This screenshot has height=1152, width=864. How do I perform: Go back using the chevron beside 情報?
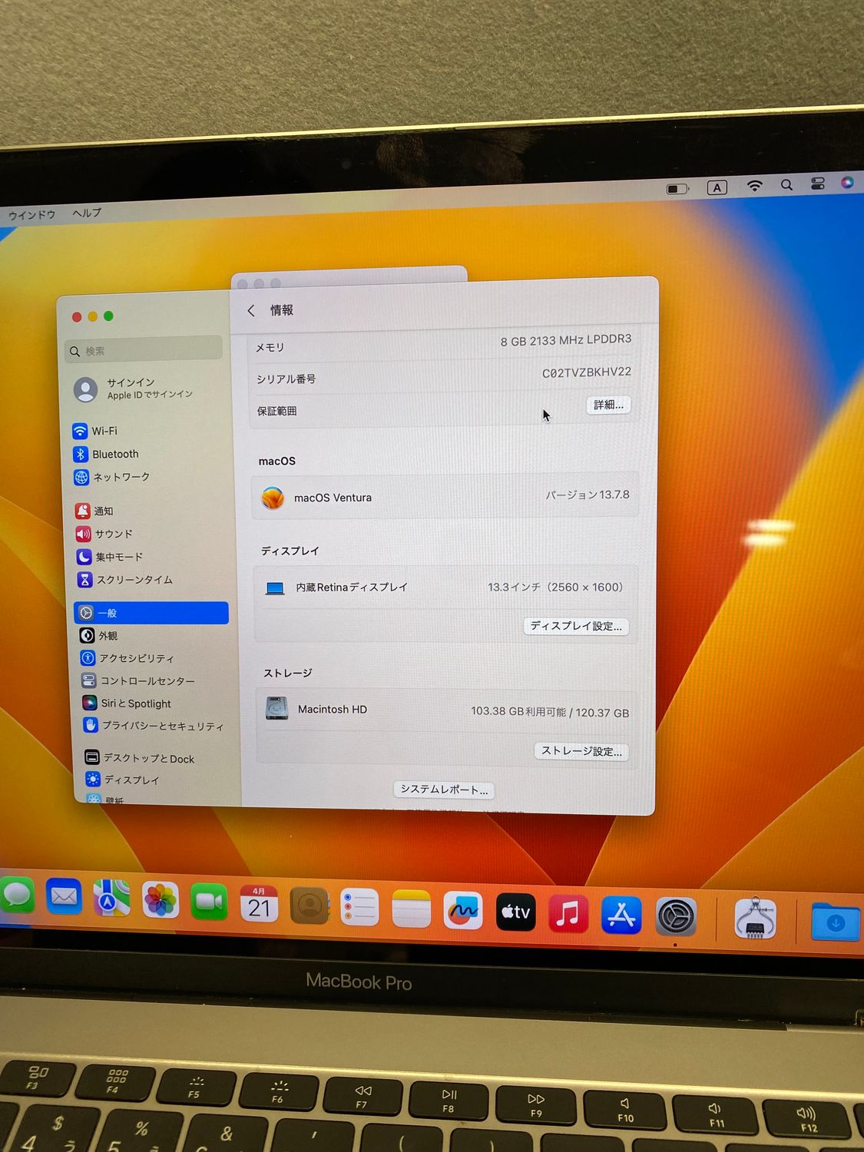tap(251, 310)
